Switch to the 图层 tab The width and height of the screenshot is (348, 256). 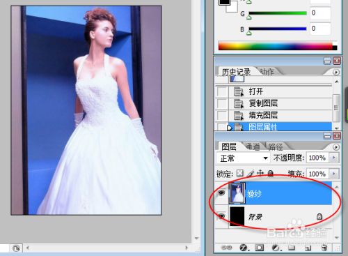228,147
